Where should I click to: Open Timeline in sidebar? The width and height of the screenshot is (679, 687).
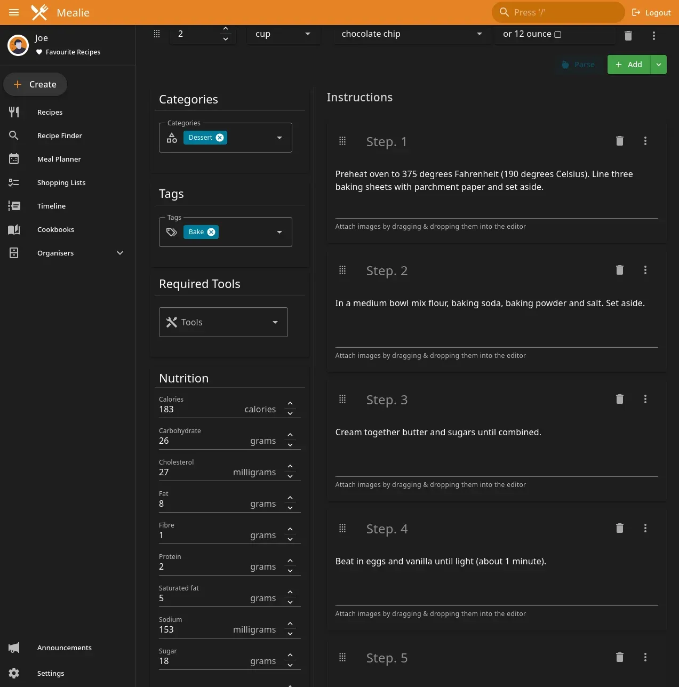click(67, 206)
